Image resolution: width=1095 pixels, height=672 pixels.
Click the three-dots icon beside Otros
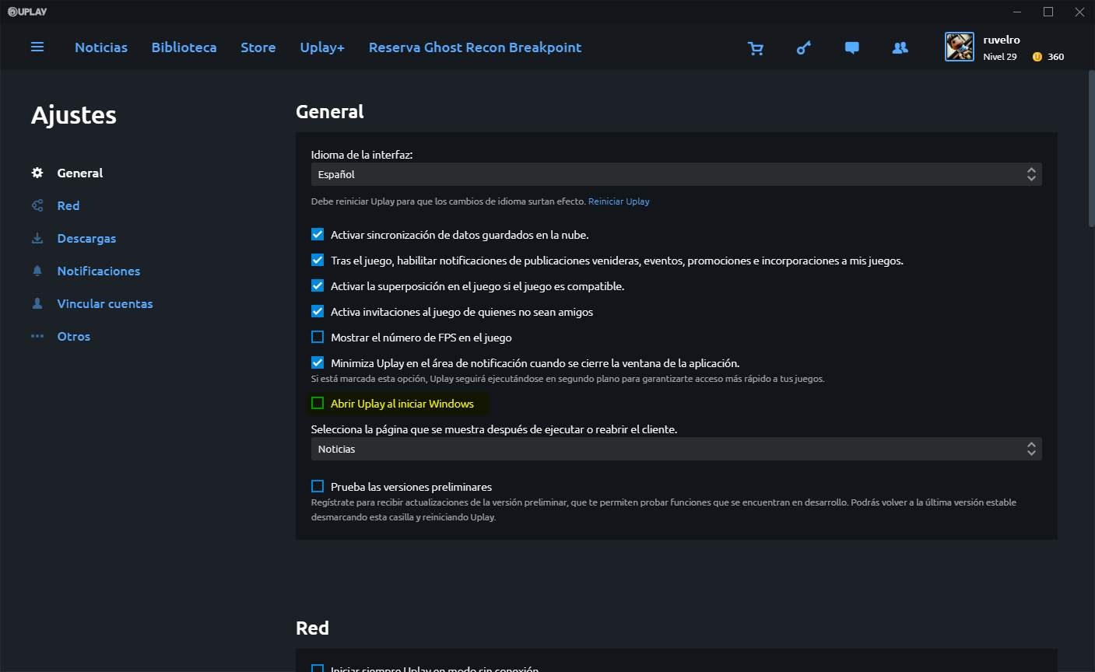point(37,336)
